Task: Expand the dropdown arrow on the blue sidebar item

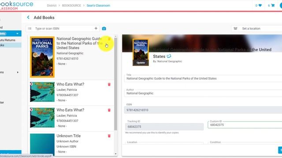Action: 17,33
